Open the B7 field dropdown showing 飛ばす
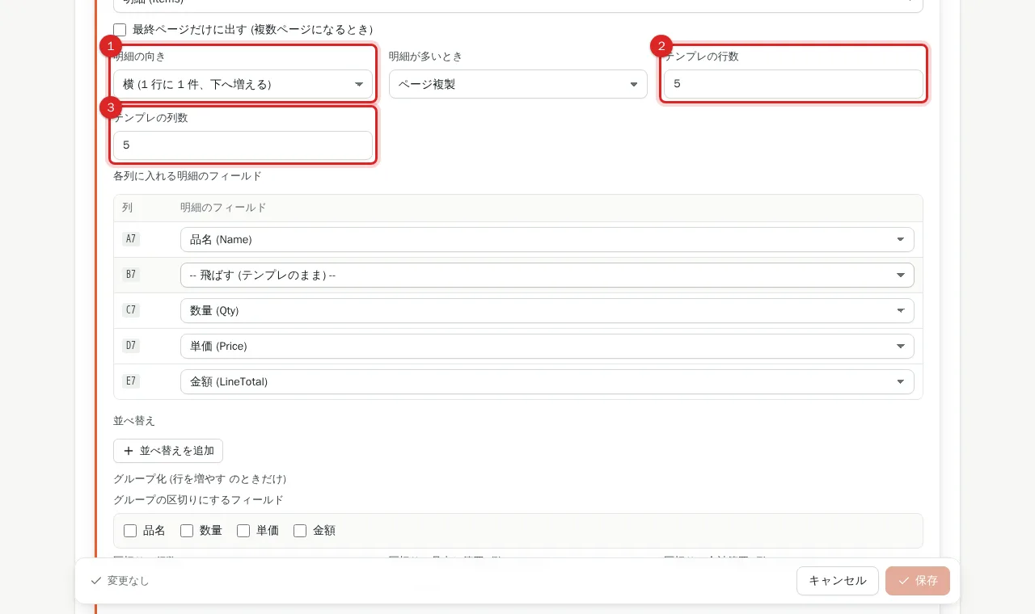Image resolution: width=1035 pixels, height=614 pixels. (x=547, y=275)
